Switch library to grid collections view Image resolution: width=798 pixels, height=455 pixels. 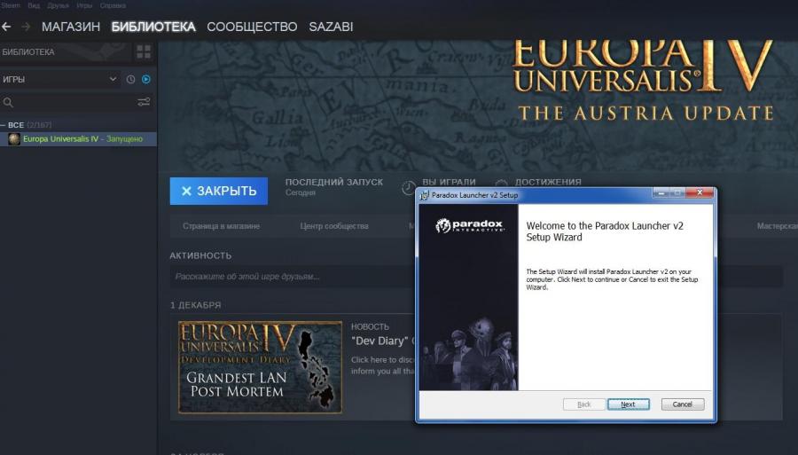143,52
